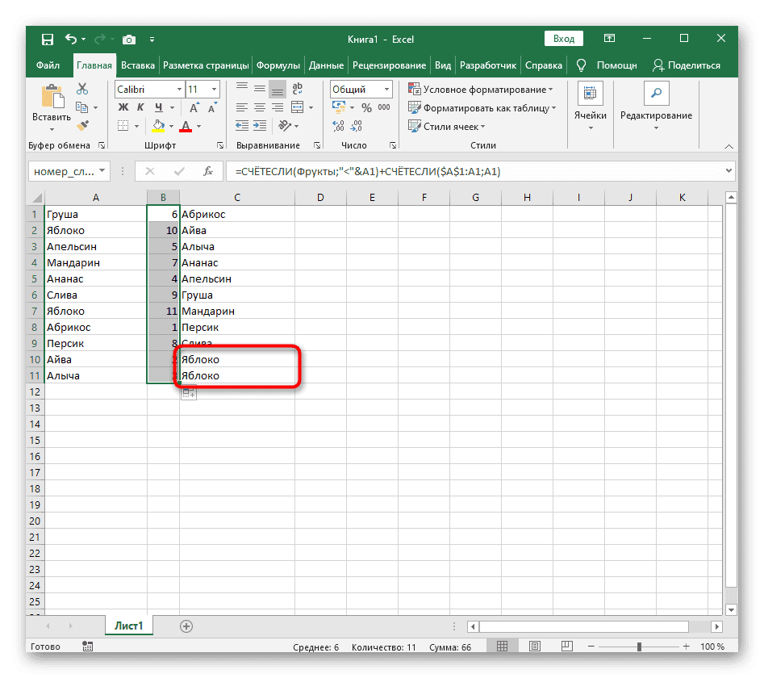Click the Вход sign-in button
The width and height of the screenshot is (764, 678).
coord(564,39)
